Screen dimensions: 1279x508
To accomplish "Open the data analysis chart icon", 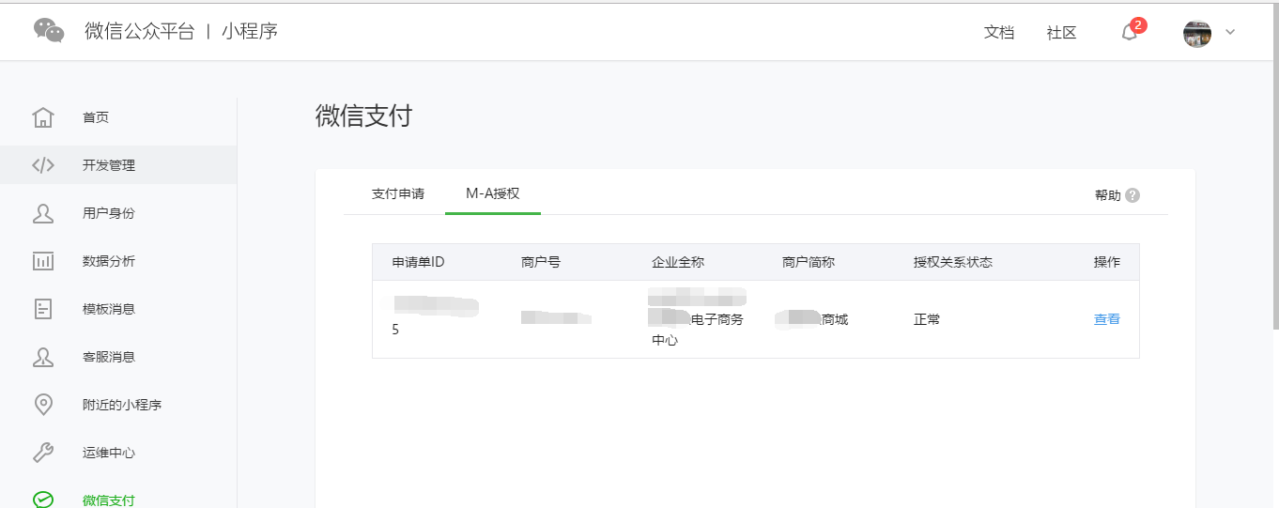I will point(43,261).
